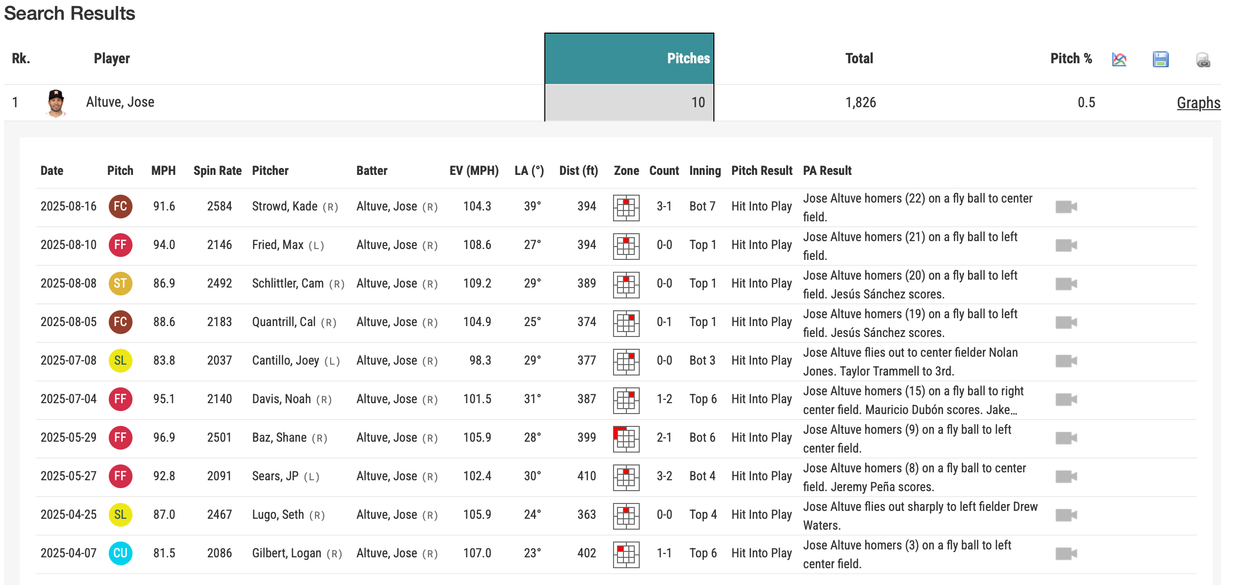This screenshot has width=1233, height=585.
Task: Sort by the Pitches column header
Action: coord(688,58)
